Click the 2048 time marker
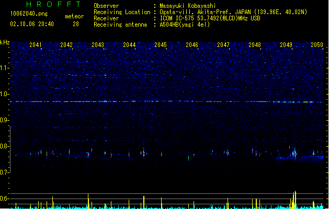 pyautogui.click(x=255, y=45)
